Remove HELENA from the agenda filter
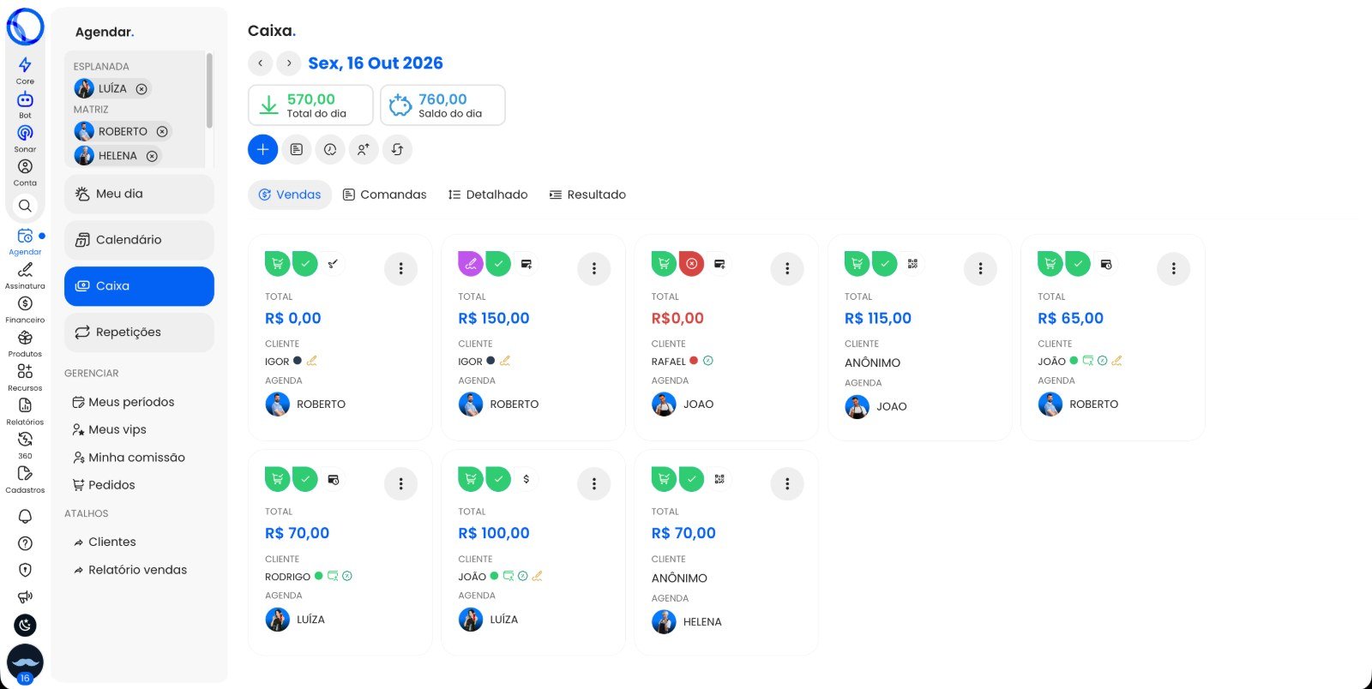This screenshot has width=1372, height=689. tap(152, 156)
